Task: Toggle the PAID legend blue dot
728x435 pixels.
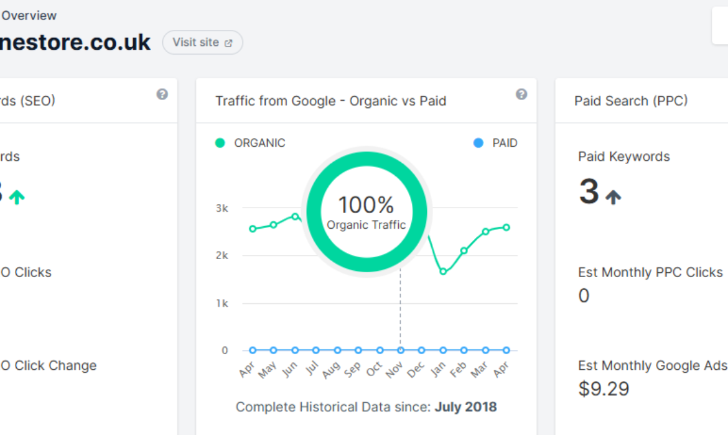Action: click(478, 143)
